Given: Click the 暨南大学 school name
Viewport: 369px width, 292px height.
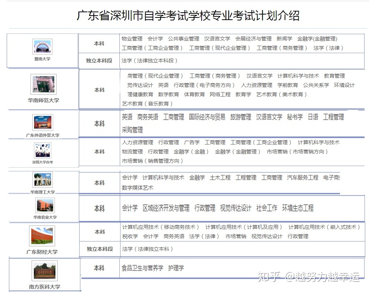Looking at the screenshot, I should [42, 59].
